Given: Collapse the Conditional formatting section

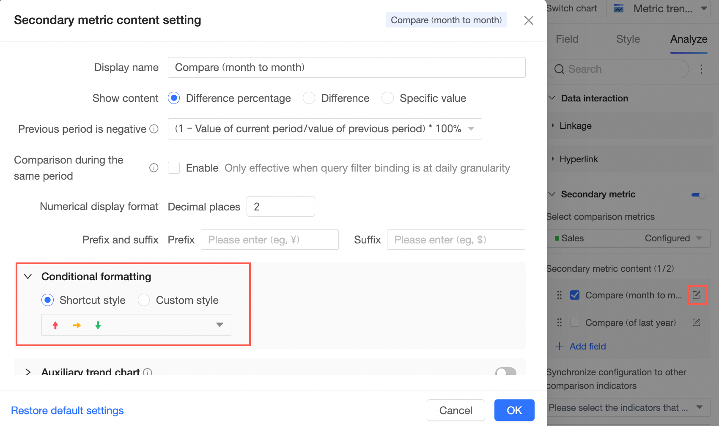Looking at the screenshot, I should tap(28, 276).
